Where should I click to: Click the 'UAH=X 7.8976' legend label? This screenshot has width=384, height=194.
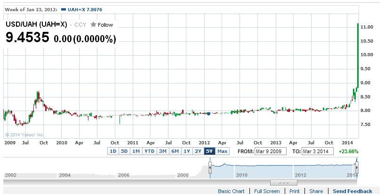(x=85, y=10)
